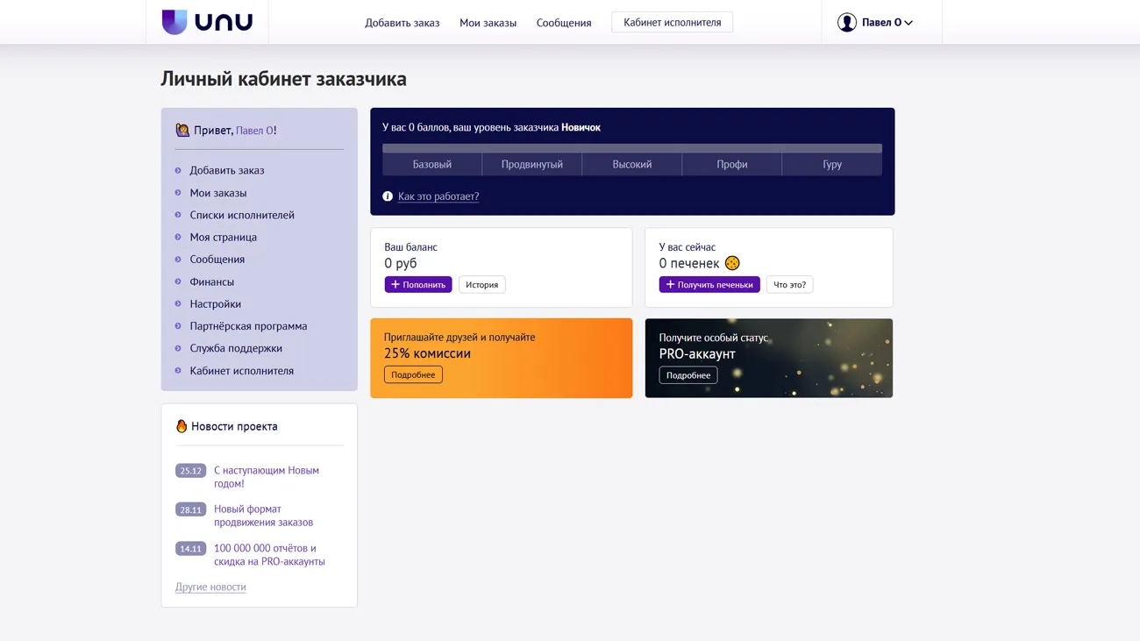Select the Продвинутый level segment
Screen dimensions: 1140x641
click(531, 164)
